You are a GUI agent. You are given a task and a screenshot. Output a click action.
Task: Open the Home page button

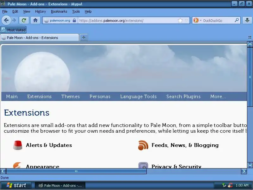(35, 20)
